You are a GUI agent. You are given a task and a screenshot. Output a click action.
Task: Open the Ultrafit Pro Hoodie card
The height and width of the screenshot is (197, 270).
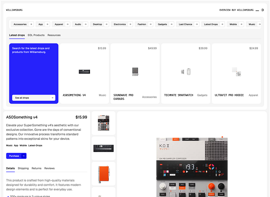(x=236, y=73)
